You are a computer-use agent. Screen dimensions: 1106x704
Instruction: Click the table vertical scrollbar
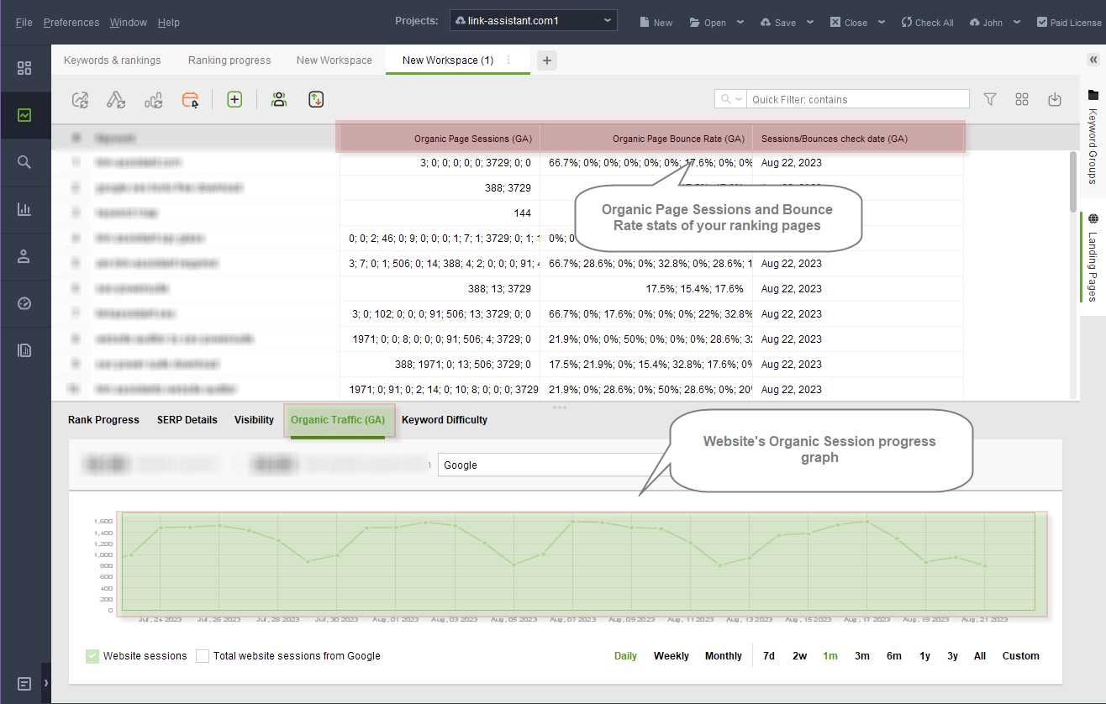pyautogui.click(x=1073, y=181)
